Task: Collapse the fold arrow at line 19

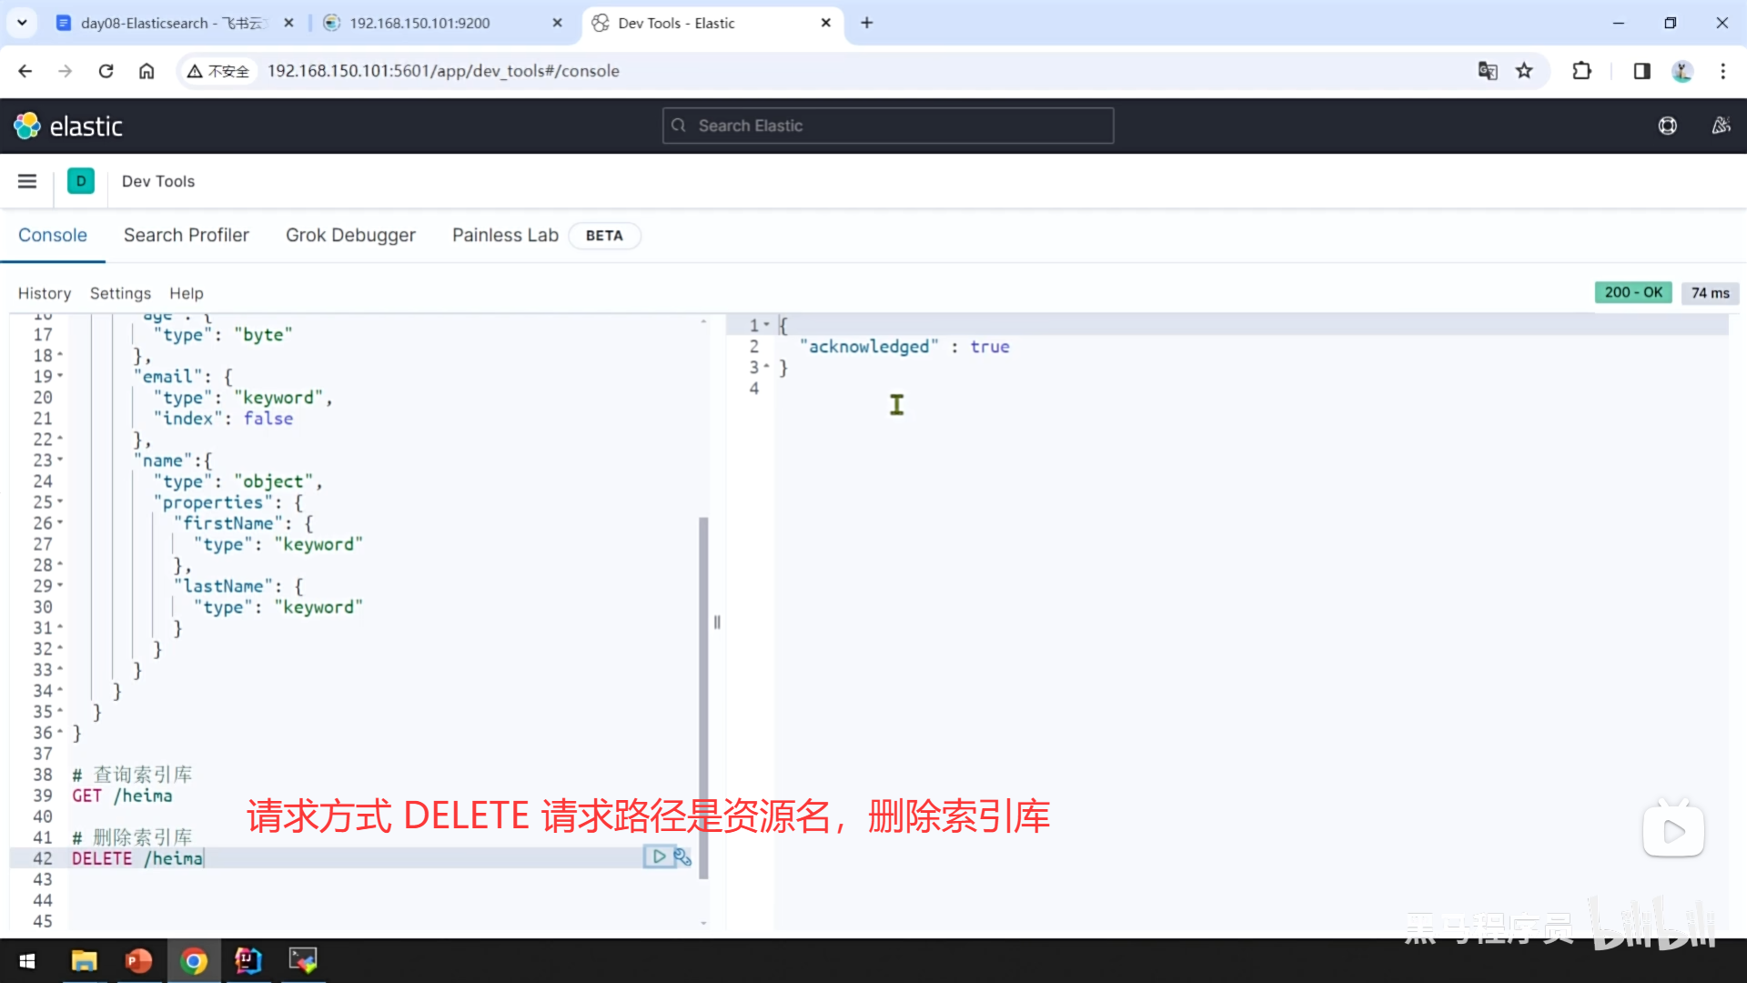Action: (x=61, y=376)
